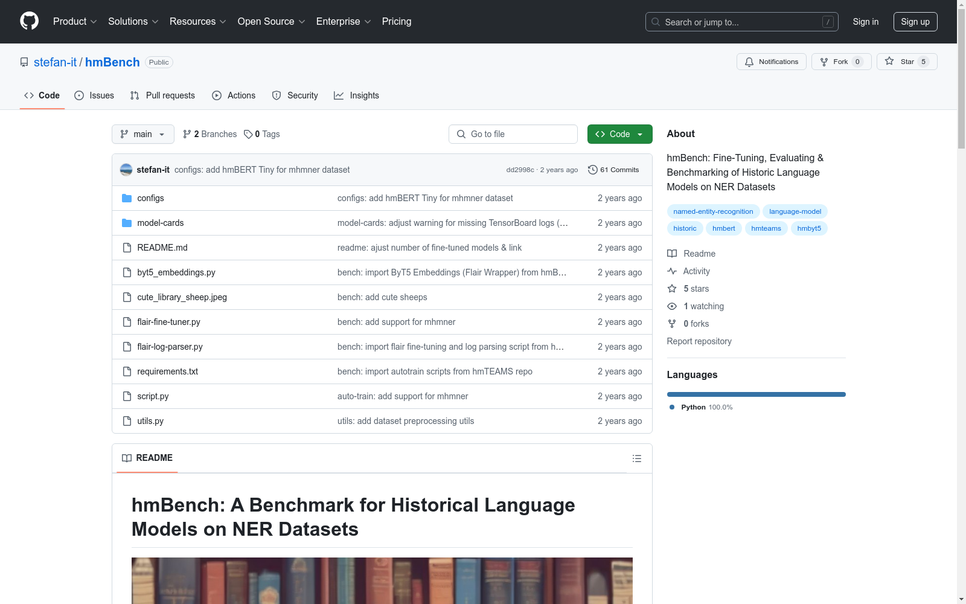Open the green Code dropdown button

click(x=619, y=134)
